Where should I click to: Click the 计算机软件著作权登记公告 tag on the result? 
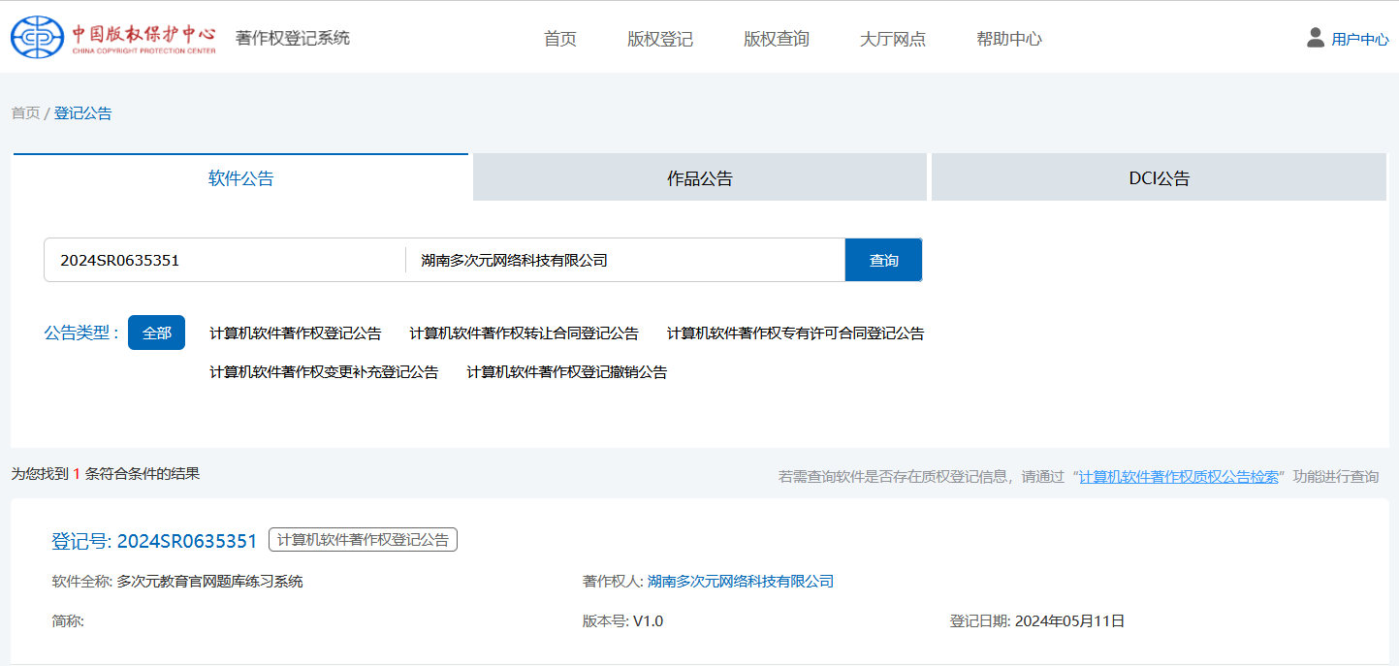click(x=363, y=540)
